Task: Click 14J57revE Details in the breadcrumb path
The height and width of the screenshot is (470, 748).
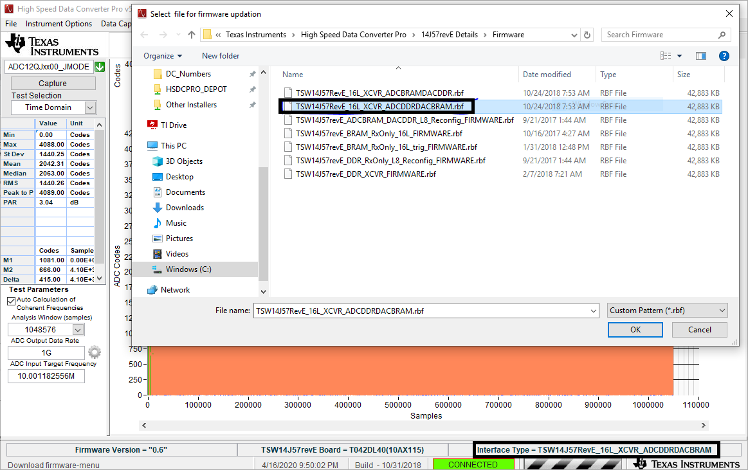Action: click(450, 35)
